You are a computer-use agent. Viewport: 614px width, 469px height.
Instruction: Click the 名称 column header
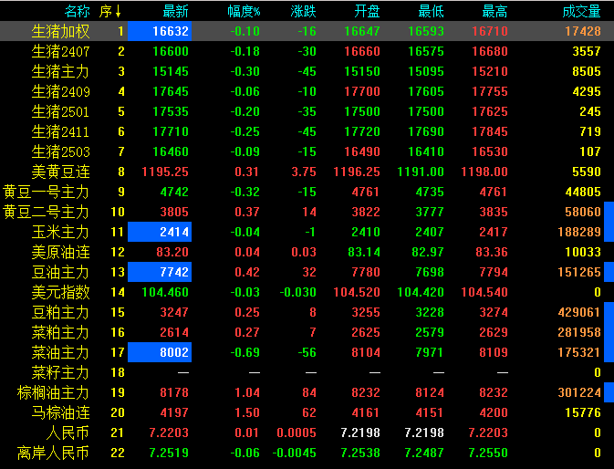(x=77, y=12)
